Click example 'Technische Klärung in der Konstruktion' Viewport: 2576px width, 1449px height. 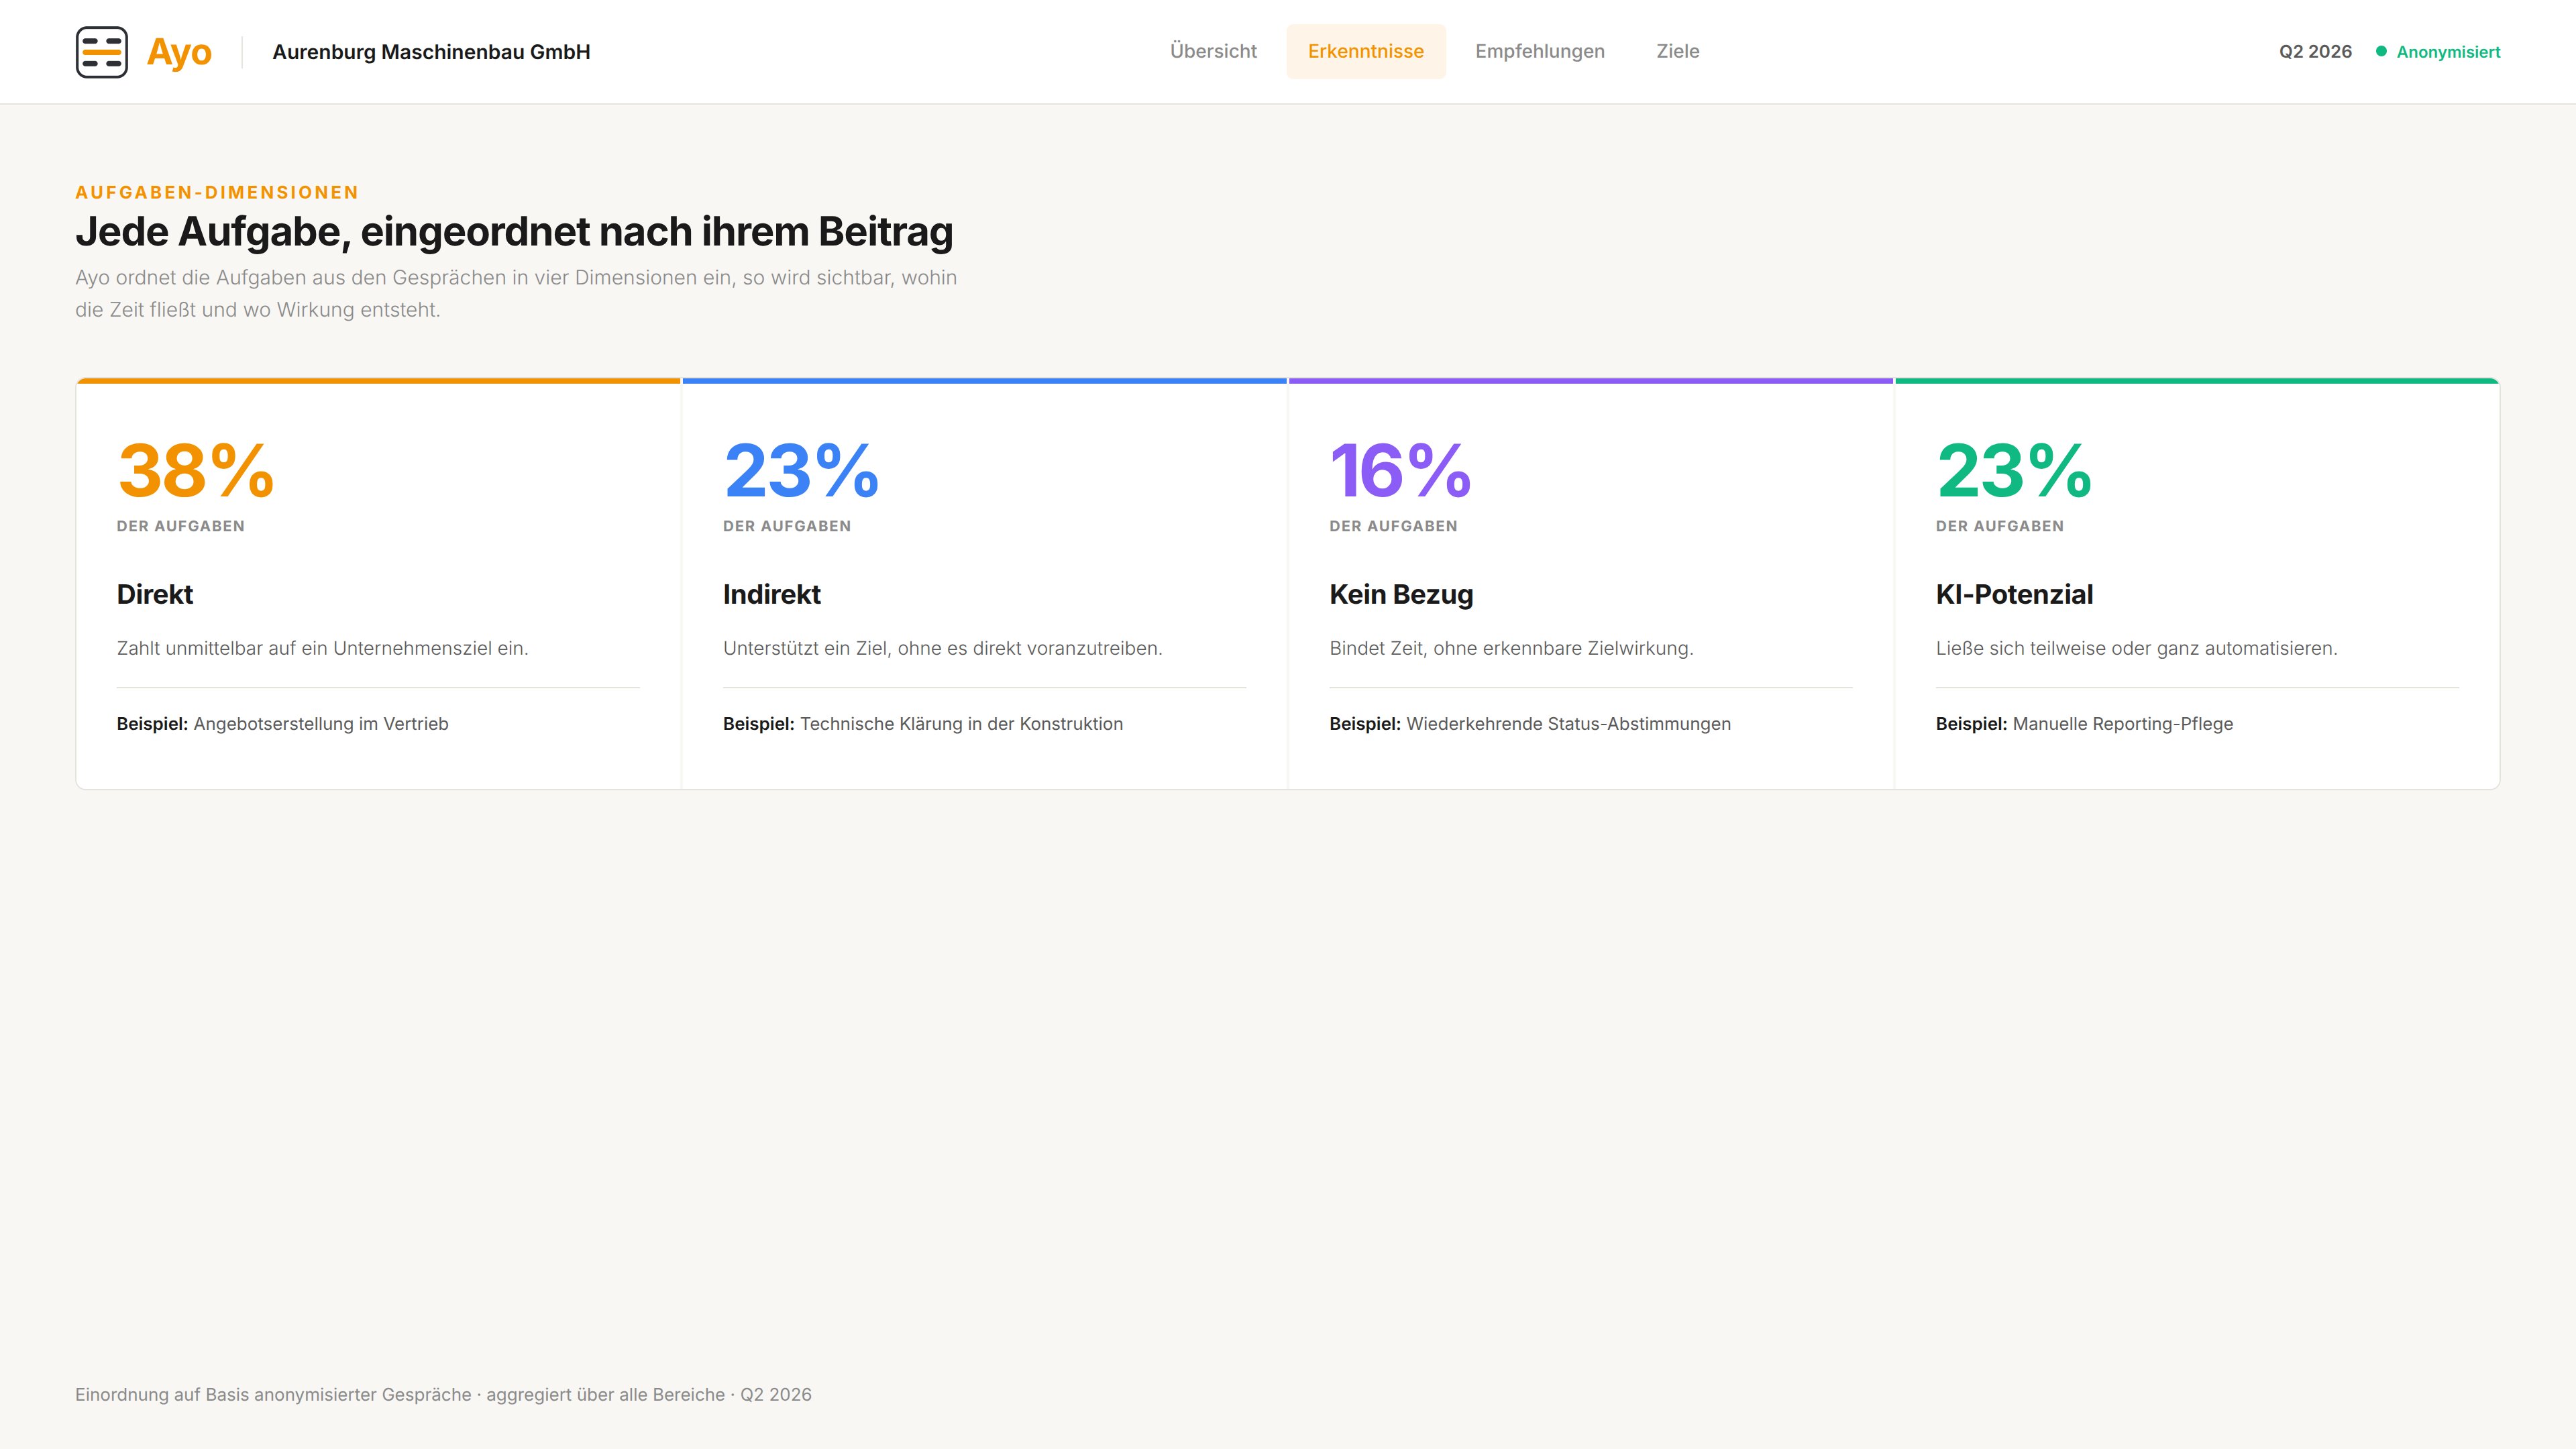[x=961, y=724]
